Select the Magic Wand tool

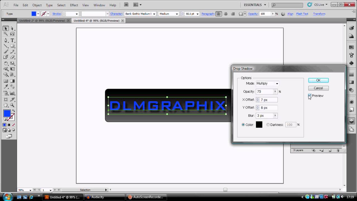tap(6, 34)
